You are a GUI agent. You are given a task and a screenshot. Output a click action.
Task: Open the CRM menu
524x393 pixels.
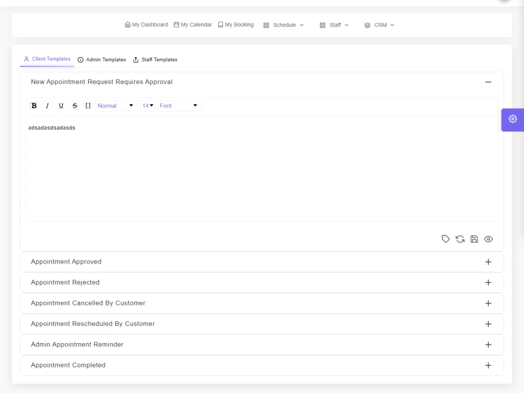point(379,25)
